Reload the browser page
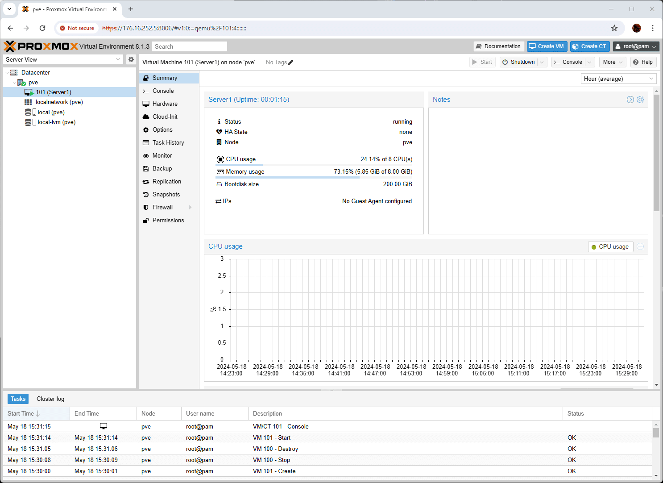 coord(42,28)
